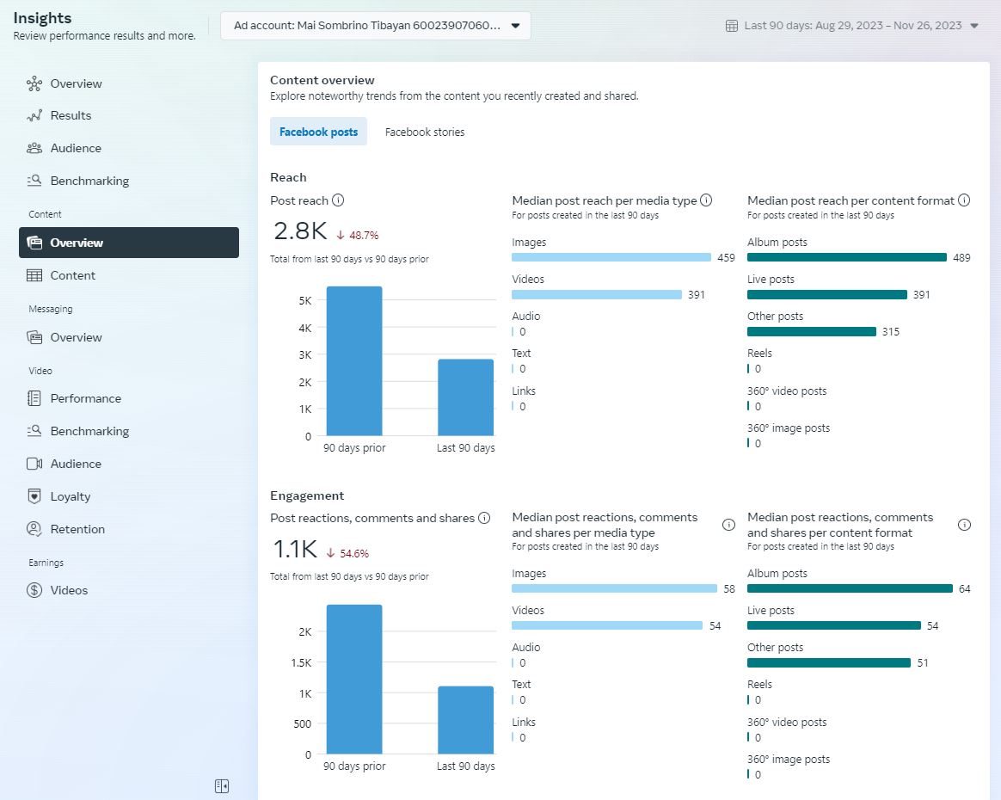Select the Facebook posts tab
Viewport: 1001px width, 800px height.
(x=318, y=132)
